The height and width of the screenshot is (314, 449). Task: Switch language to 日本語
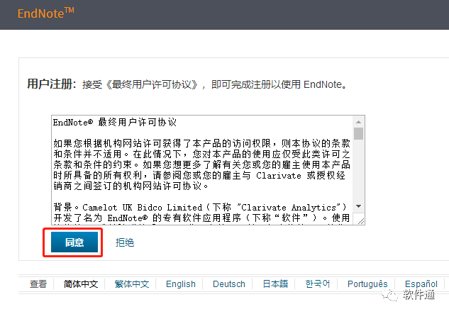[275, 284]
